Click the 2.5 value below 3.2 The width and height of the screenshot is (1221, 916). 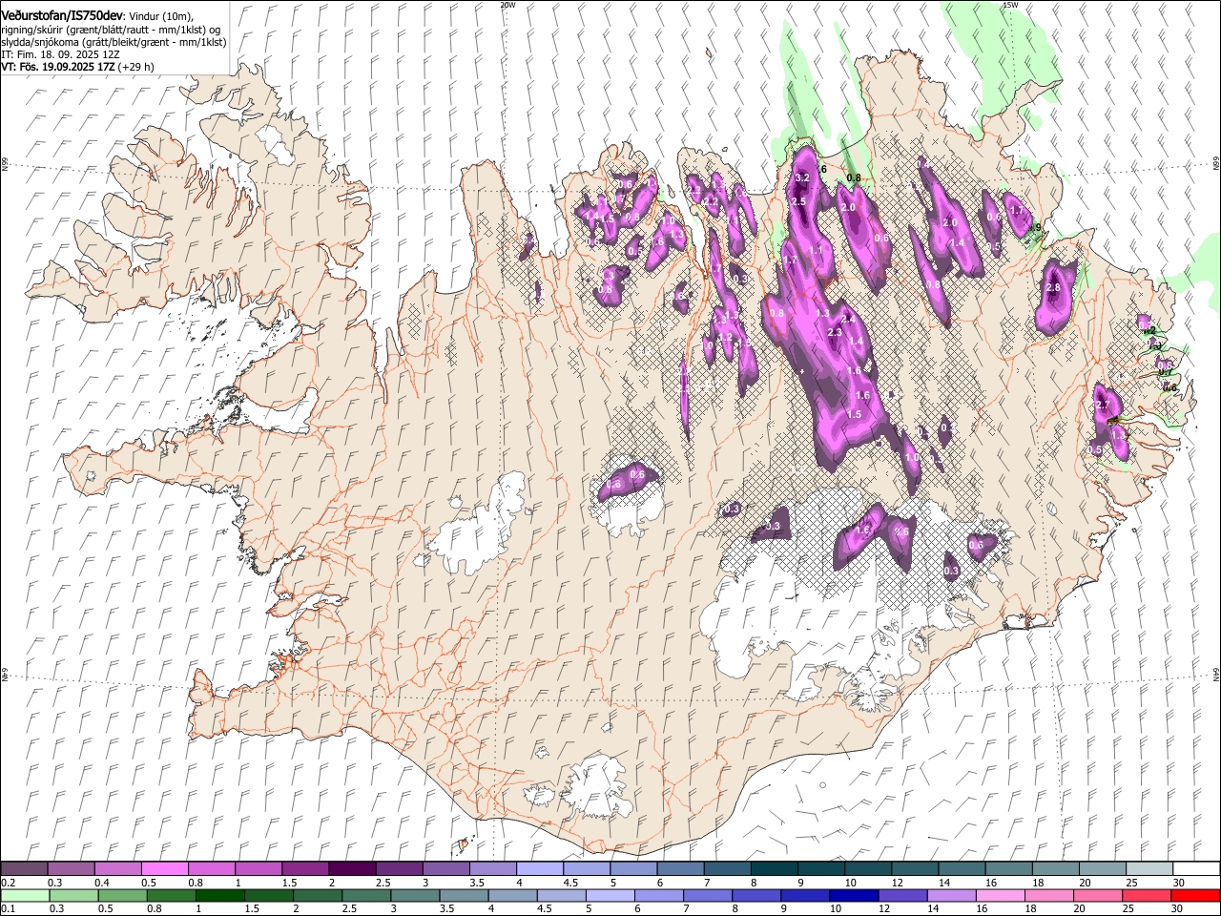coord(798,201)
